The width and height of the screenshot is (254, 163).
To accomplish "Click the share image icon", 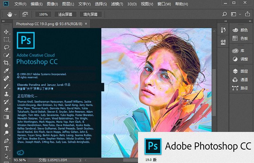I will pyautogui.click(x=247, y=14).
